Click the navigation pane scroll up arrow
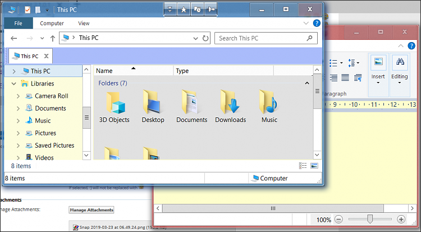421x232 pixels. tap(86, 69)
